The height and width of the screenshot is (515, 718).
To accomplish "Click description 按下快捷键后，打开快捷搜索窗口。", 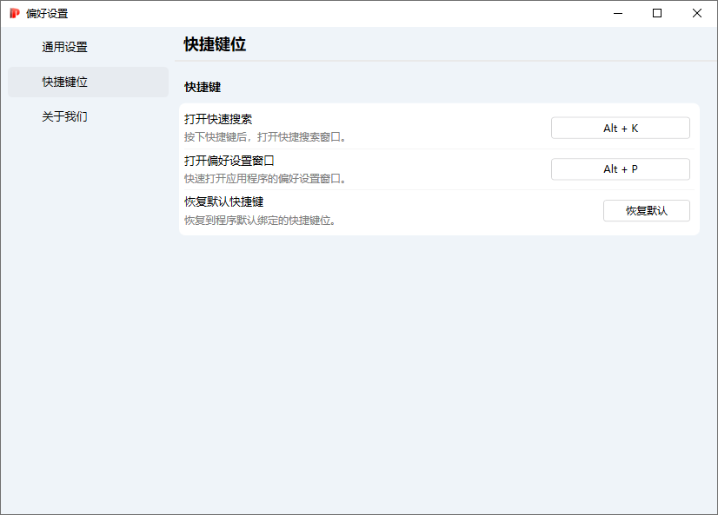I will [x=265, y=137].
